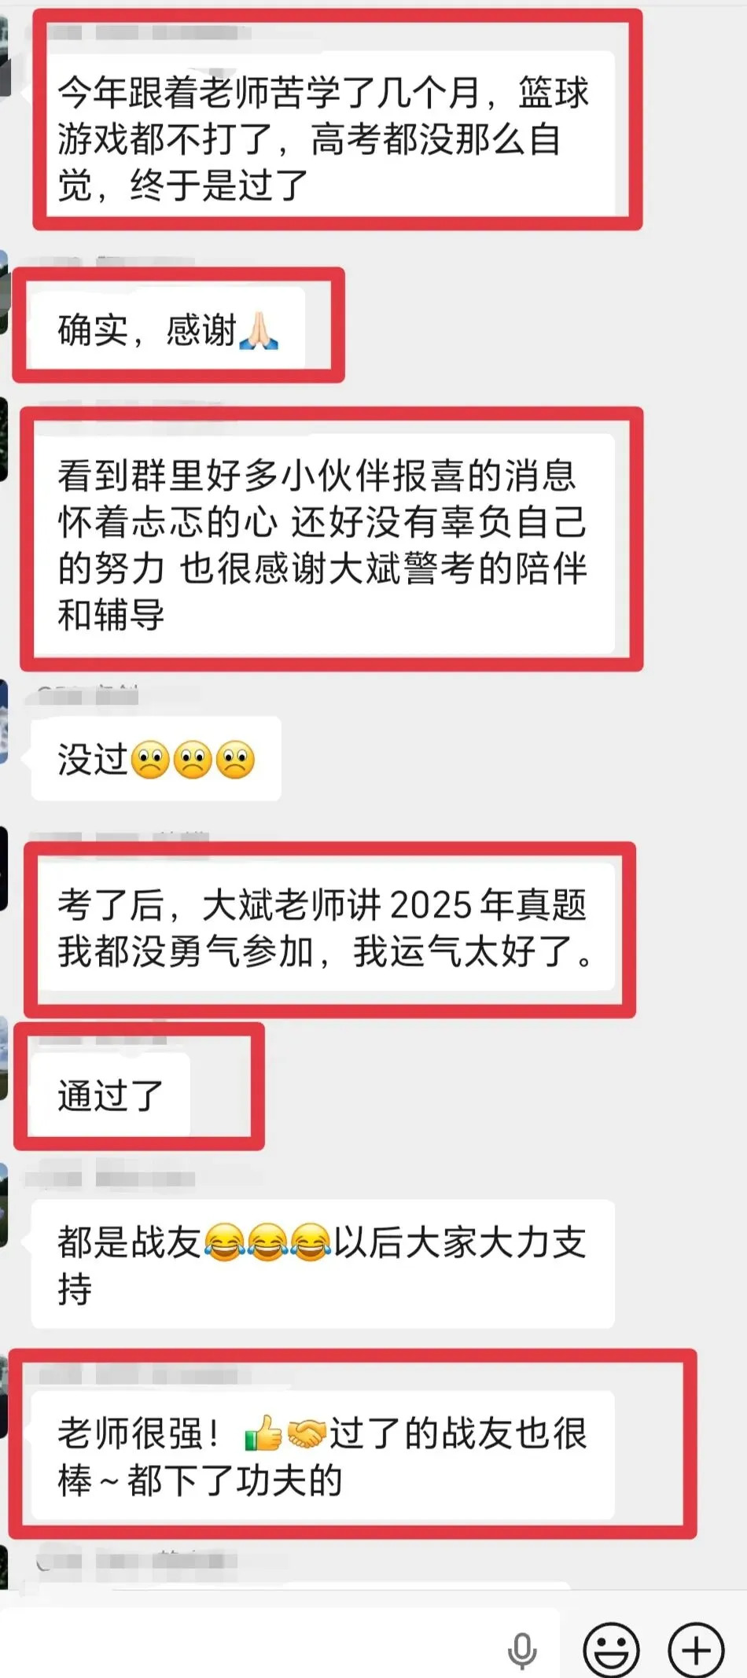Tap the avatar beside the 老师很强 message
The height and width of the screenshot is (1678, 747).
pyautogui.click(x=3, y=1396)
